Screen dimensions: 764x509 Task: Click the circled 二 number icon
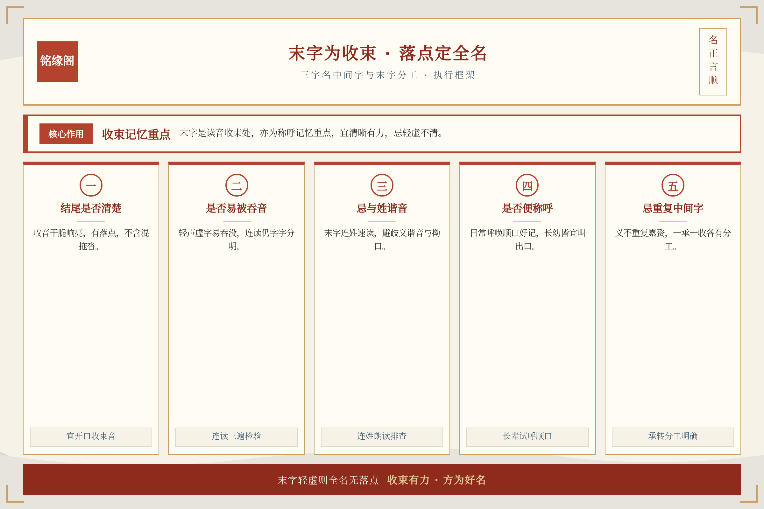[237, 185]
